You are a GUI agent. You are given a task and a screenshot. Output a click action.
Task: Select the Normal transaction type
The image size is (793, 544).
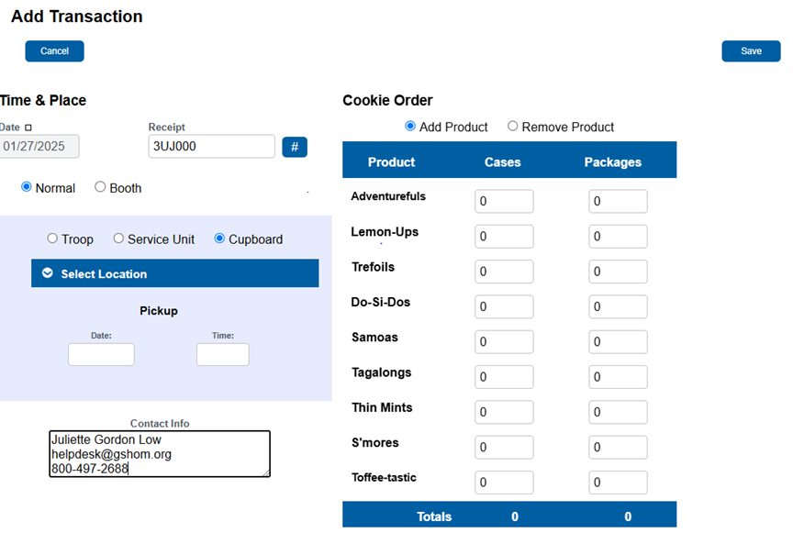click(x=27, y=187)
